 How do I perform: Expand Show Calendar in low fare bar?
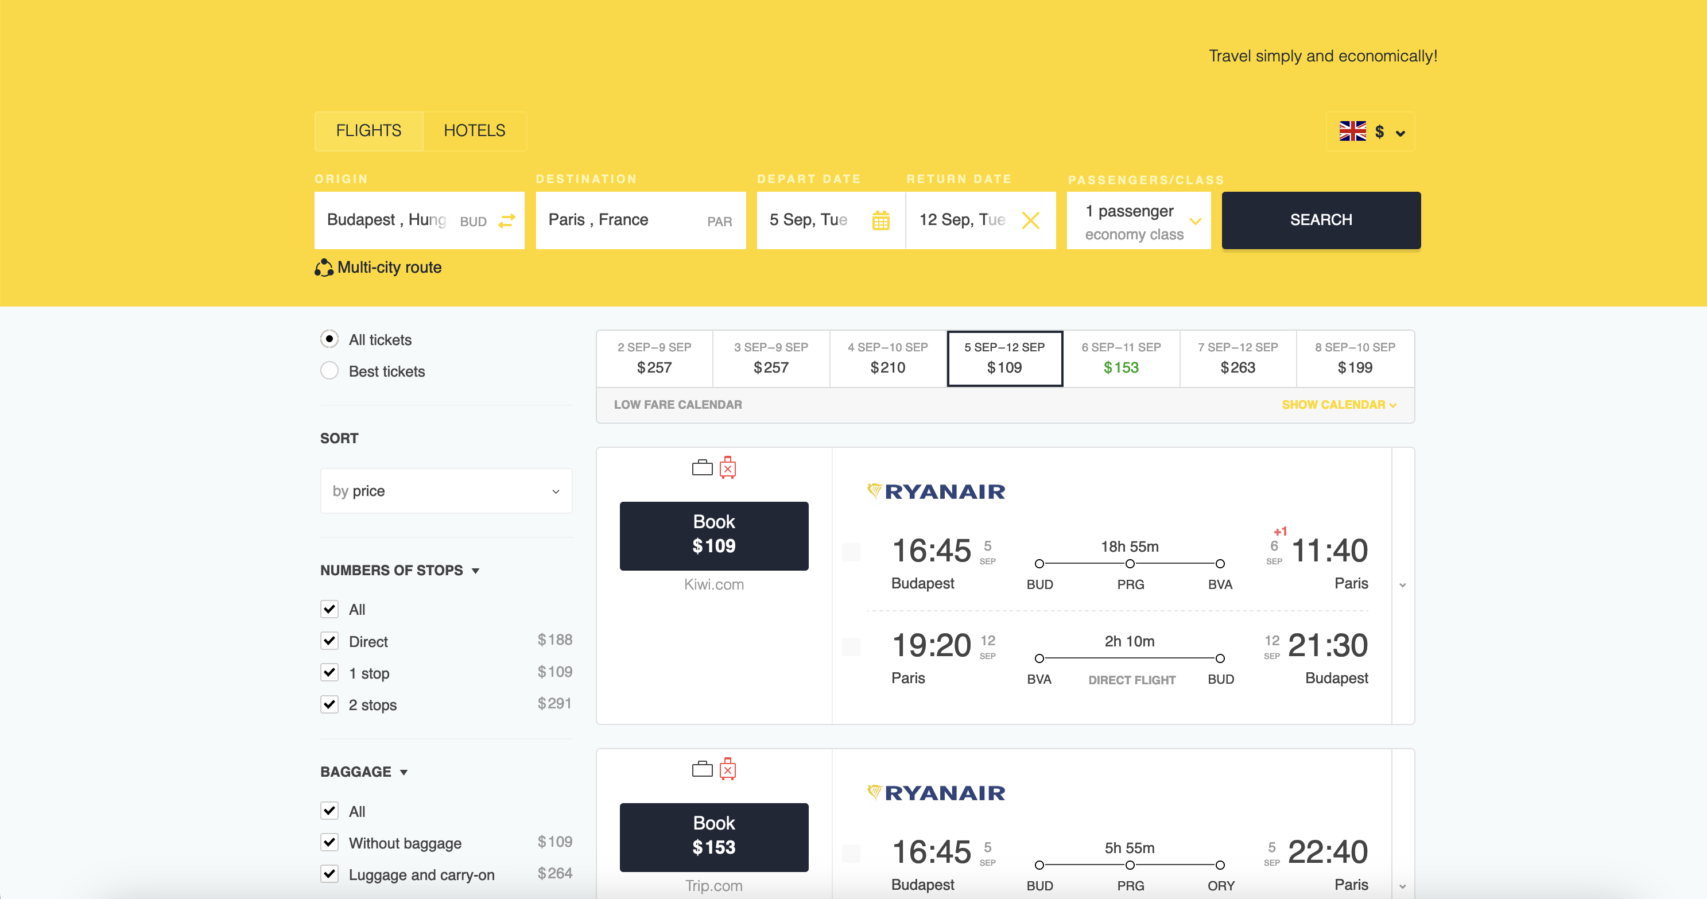click(1339, 404)
